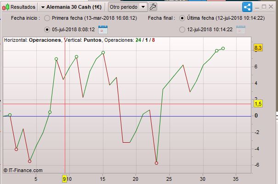This screenshot has width=278, height=184.
Task: Maximize the results window
Action: [x=264, y=7]
